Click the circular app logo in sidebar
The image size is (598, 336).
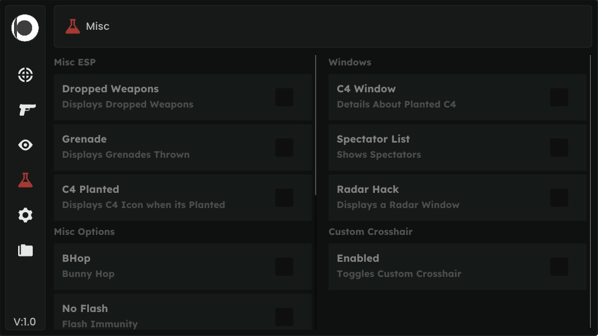pyautogui.click(x=25, y=28)
